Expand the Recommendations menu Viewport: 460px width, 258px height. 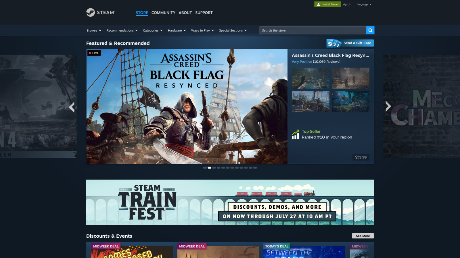[122, 30]
